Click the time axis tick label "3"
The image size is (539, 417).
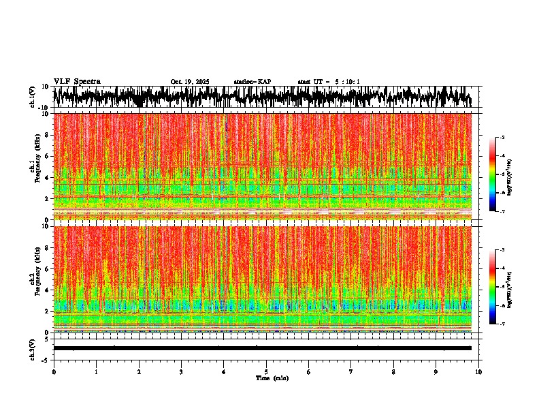pos(181,372)
